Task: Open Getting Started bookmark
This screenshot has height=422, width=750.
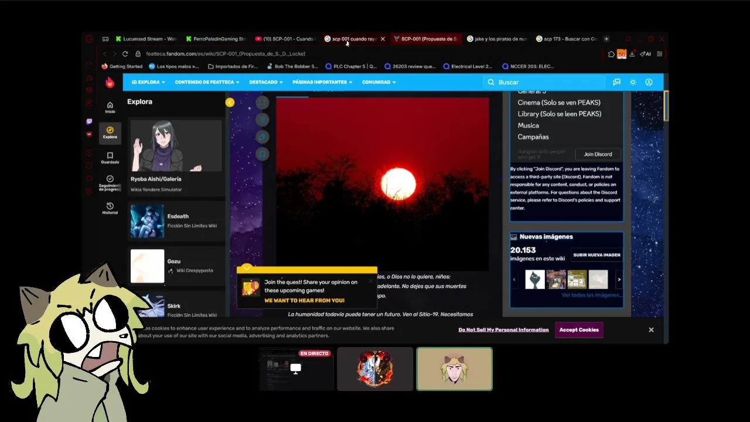Action: [x=122, y=66]
